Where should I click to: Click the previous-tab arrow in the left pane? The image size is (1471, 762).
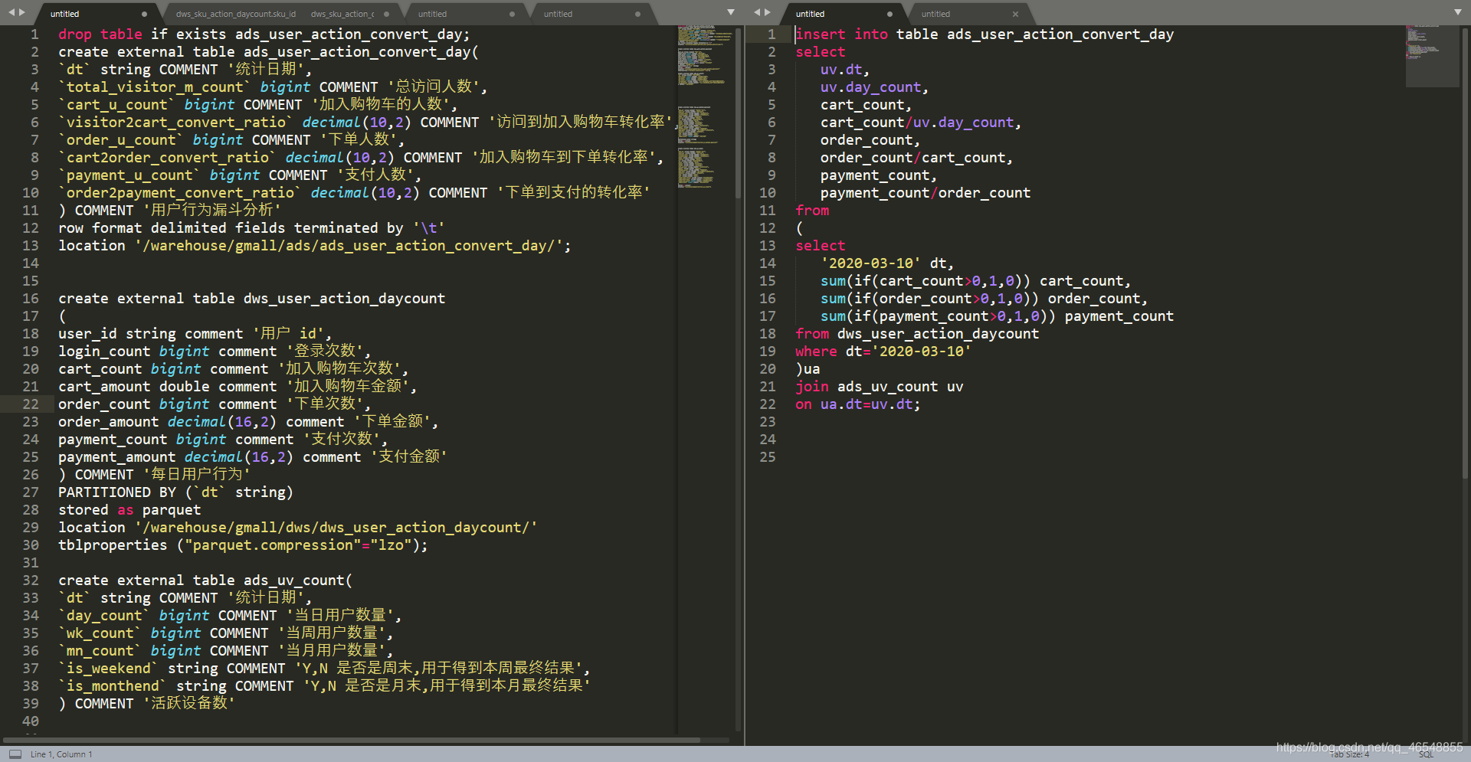click(x=11, y=12)
